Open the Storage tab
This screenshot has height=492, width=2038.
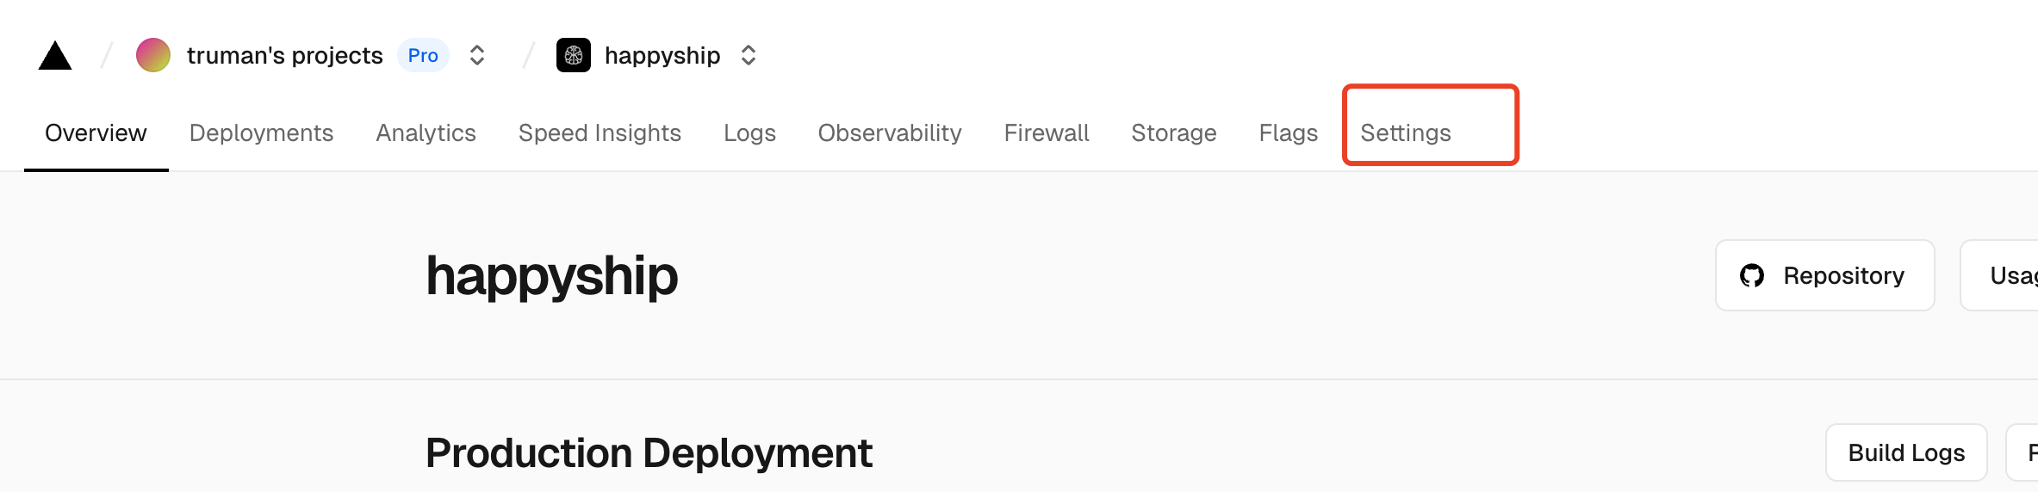click(x=1174, y=132)
